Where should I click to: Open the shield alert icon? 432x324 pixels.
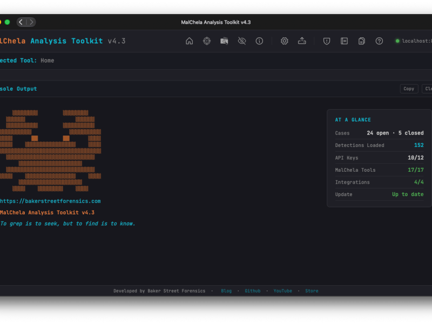coord(327,41)
